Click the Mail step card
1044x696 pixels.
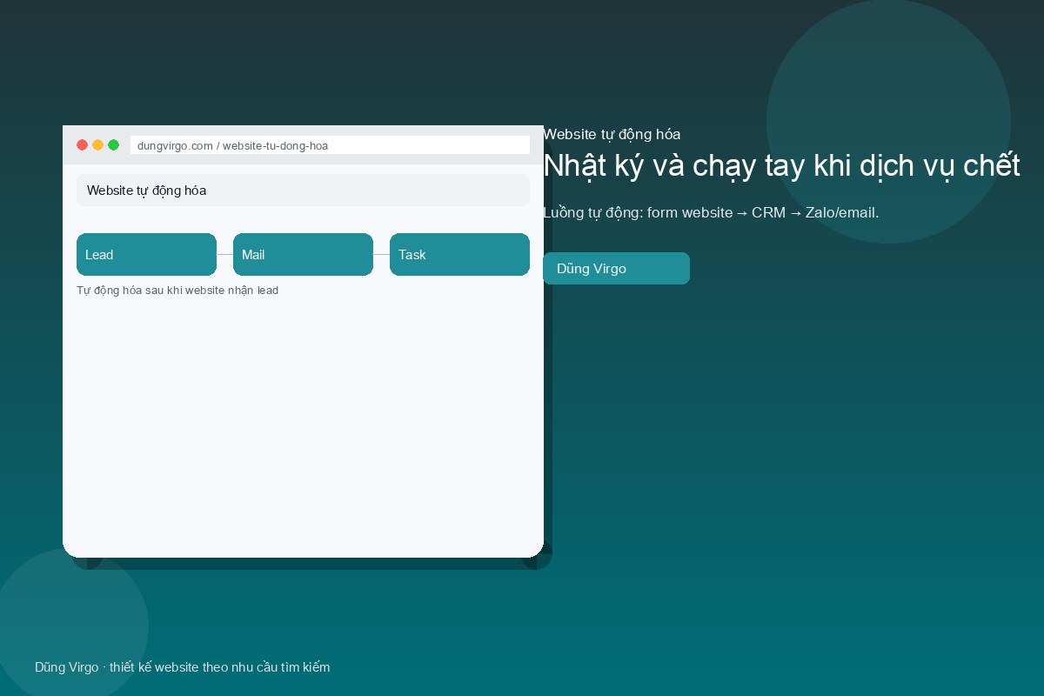tap(303, 254)
